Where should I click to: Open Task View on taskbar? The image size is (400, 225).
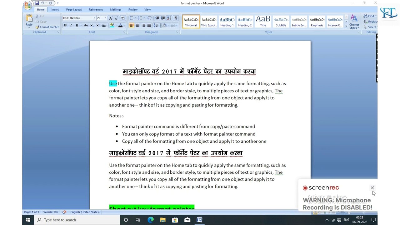coord(138,220)
